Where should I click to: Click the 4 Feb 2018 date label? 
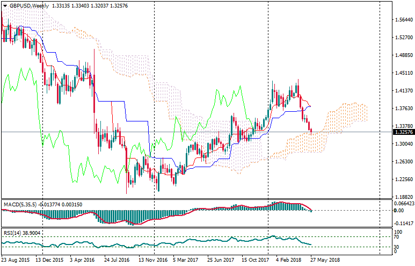(290, 260)
